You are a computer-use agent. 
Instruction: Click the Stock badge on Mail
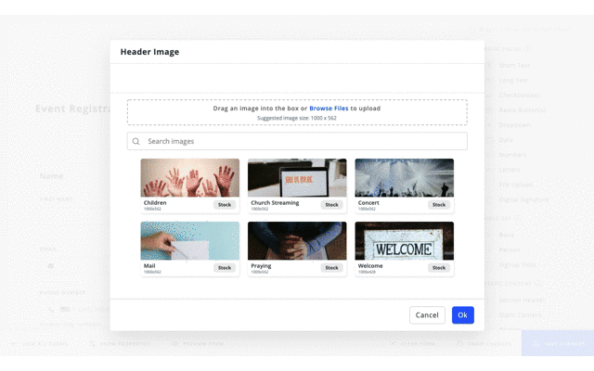(225, 268)
